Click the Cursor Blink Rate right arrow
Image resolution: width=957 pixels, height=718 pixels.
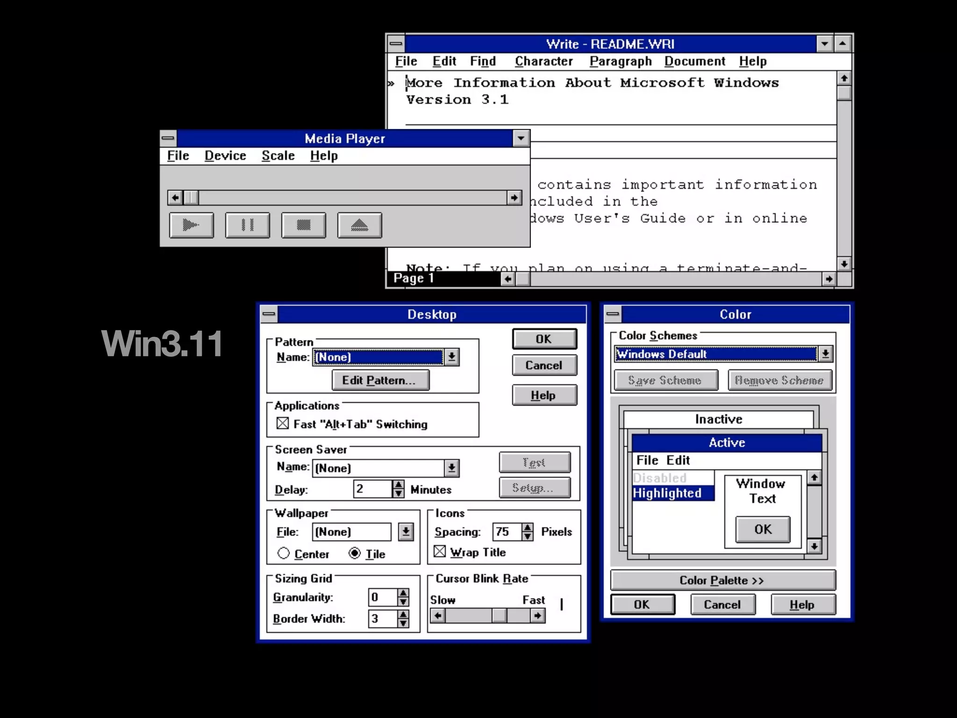(x=538, y=616)
